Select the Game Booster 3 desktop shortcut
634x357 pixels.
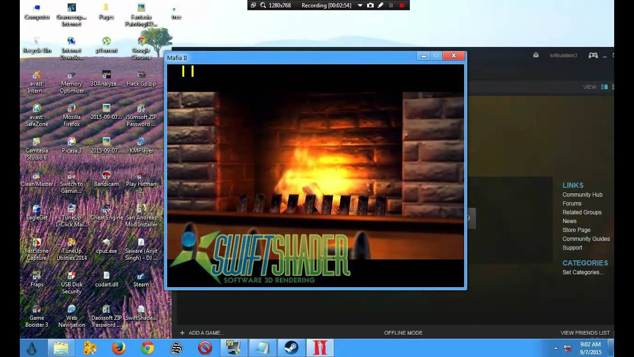point(37,316)
